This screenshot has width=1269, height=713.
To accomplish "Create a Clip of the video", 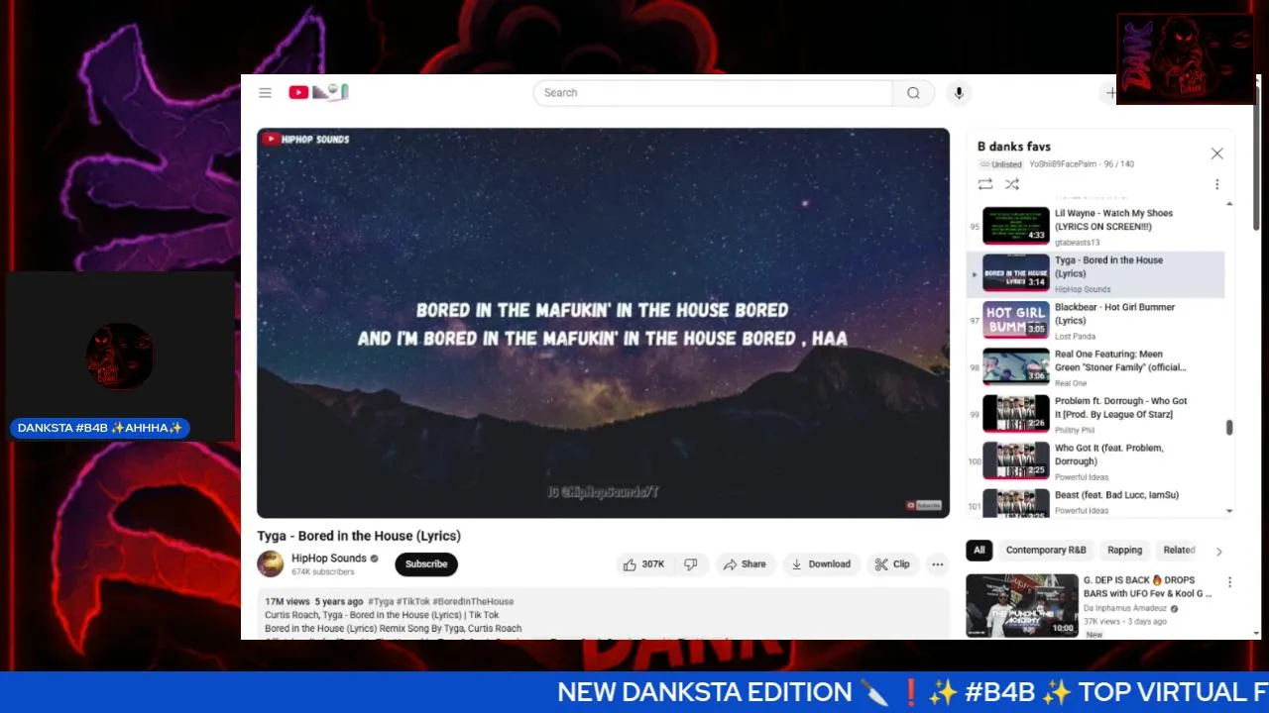I will (891, 564).
